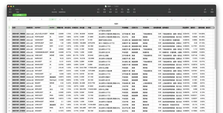The height and width of the screenshot is (113, 223).
Task: Click the 时间 column header cell
Action: point(19,28)
